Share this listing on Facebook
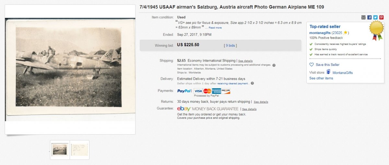The image size is (389, 165). click(x=369, y=17)
